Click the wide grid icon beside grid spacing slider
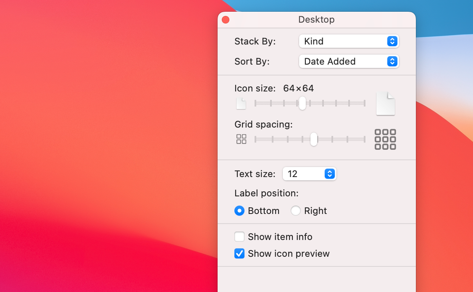Screen dimensions: 473x292 click(x=385, y=139)
